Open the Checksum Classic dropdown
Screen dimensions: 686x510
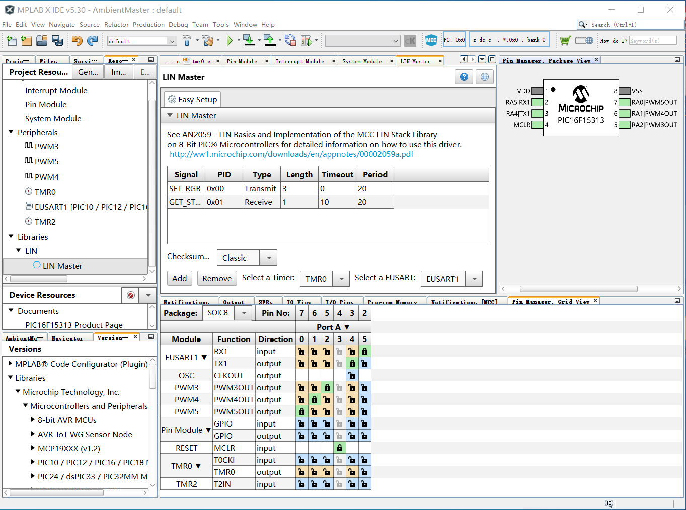tap(269, 258)
